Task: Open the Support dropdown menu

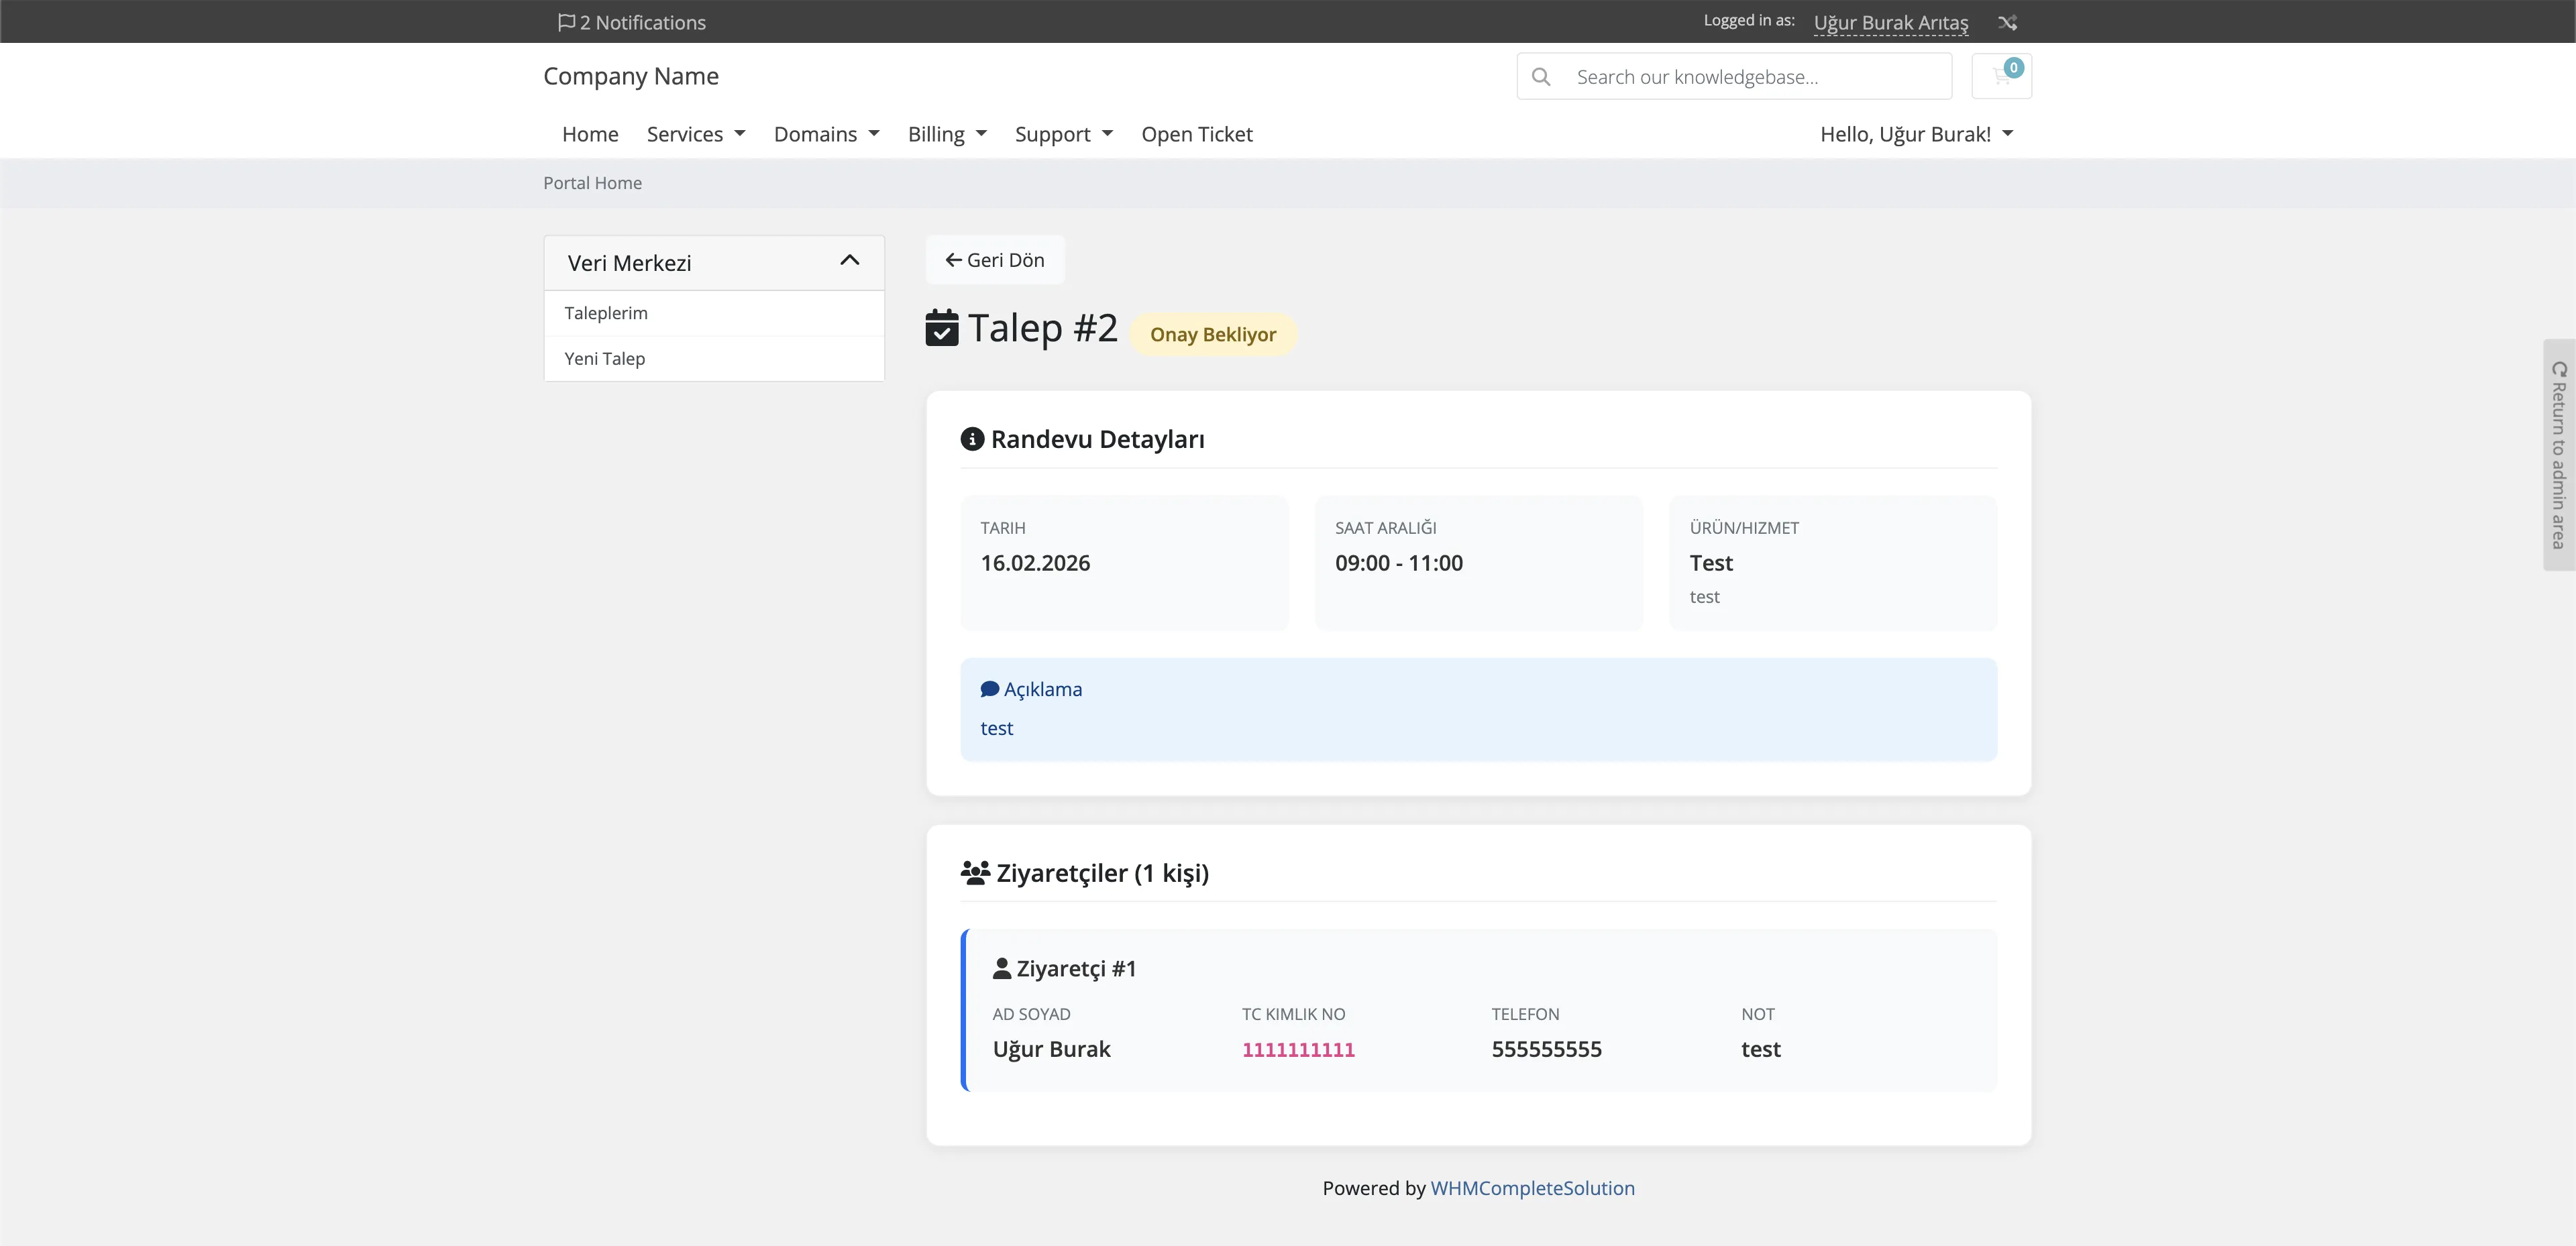Action: (x=1064, y=134)
